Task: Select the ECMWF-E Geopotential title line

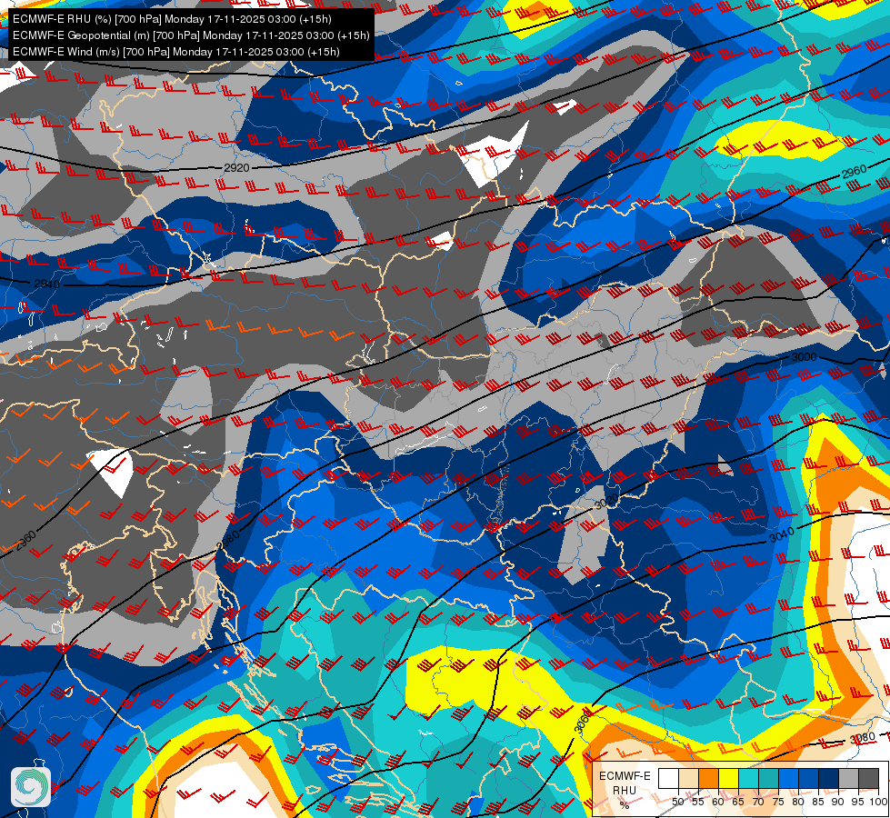Action: [x=191, y=35]
